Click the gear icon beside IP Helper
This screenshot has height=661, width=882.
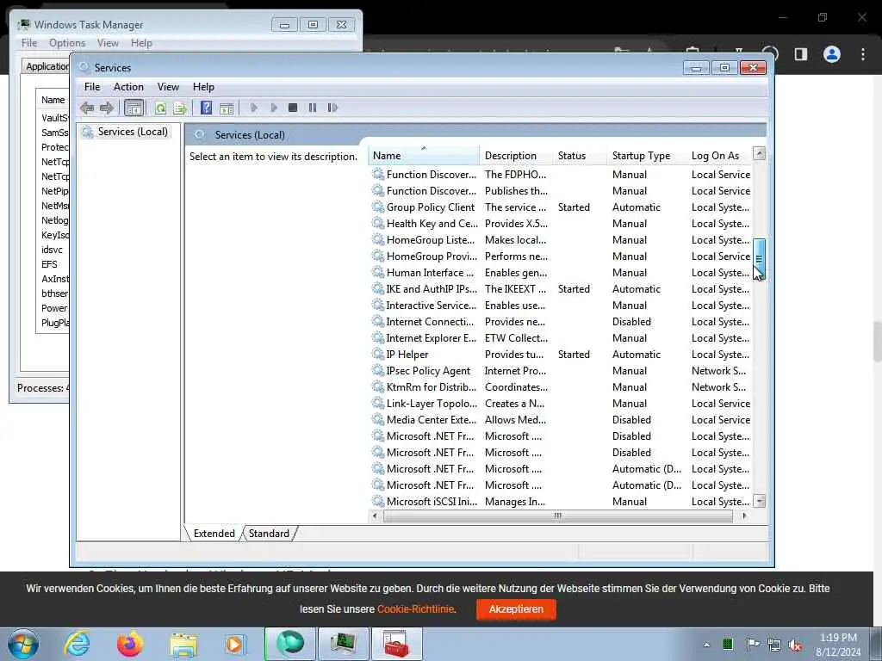378,354
